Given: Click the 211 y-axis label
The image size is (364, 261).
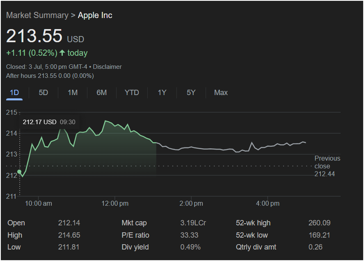Looking at the screenshot, I should pos(11,196).
